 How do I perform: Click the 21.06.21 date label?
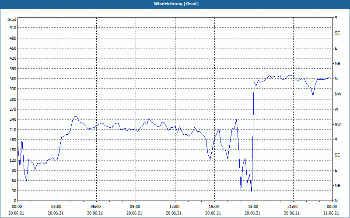332,213
